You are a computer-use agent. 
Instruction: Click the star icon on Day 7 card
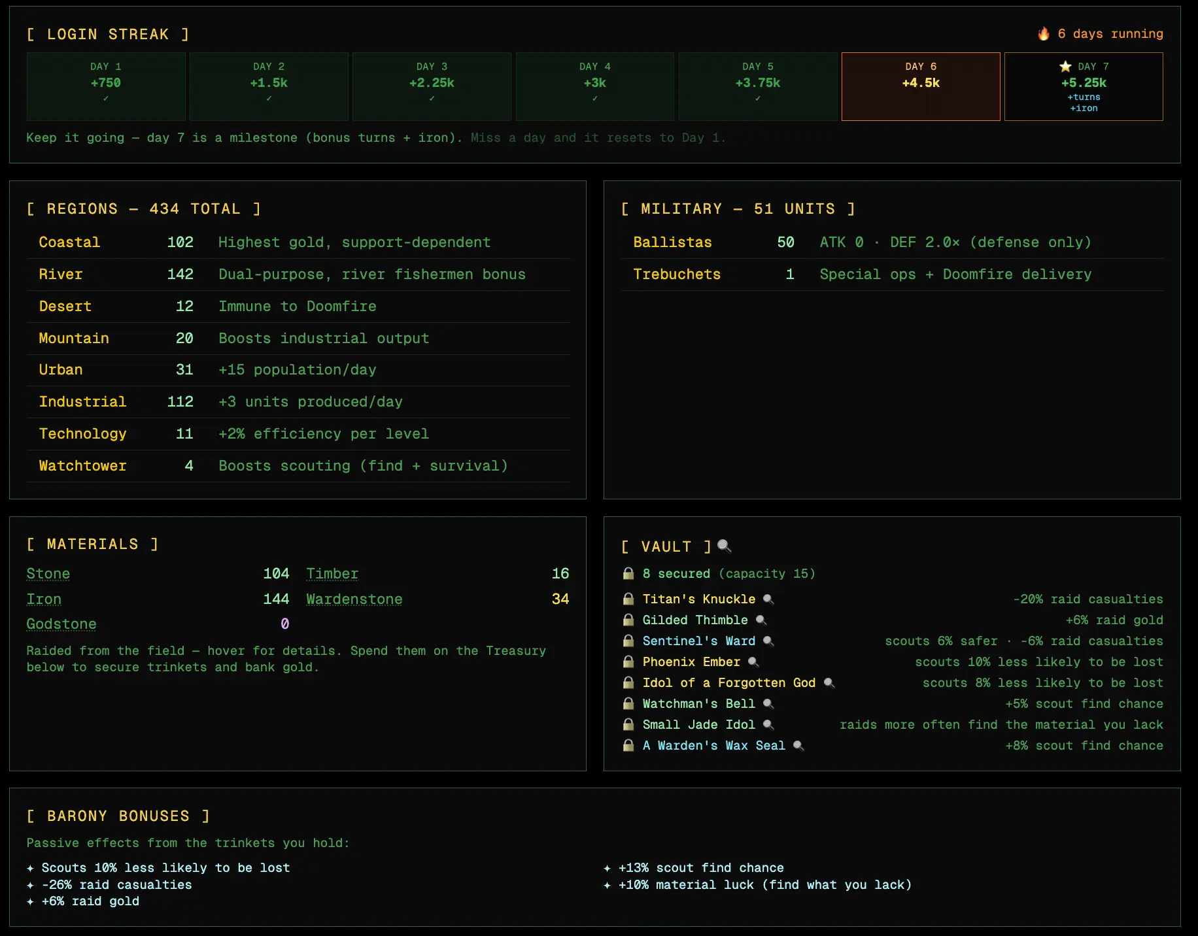pos(1065,66)
